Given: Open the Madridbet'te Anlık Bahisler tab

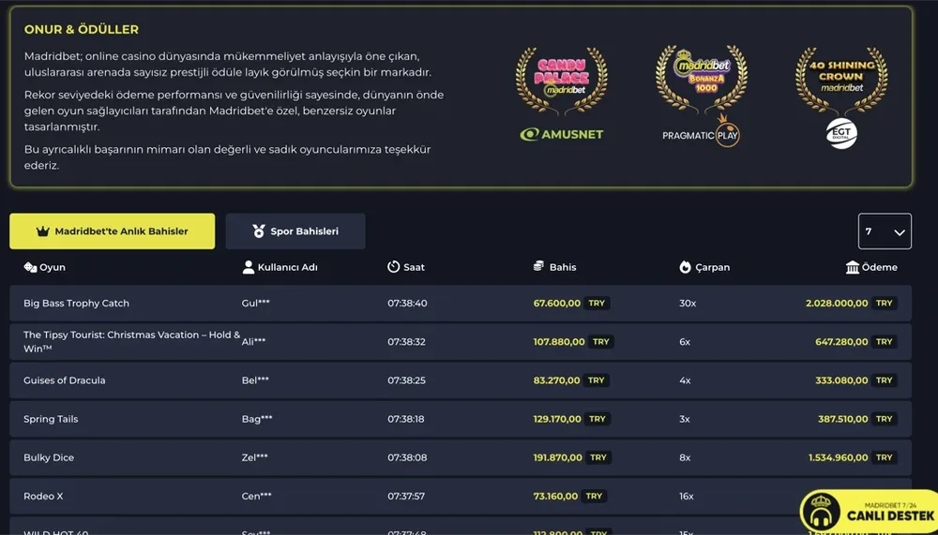Looking at the screenshot, I should 112,231.
